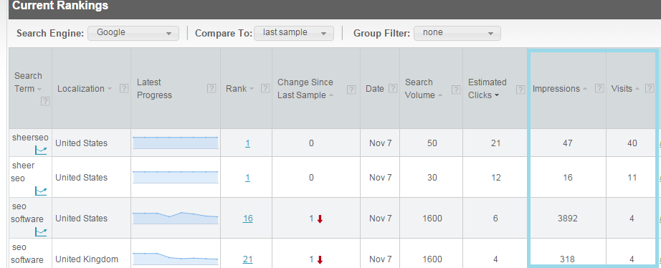Open trend chart icon for sheerseo row

coord(41,150)
